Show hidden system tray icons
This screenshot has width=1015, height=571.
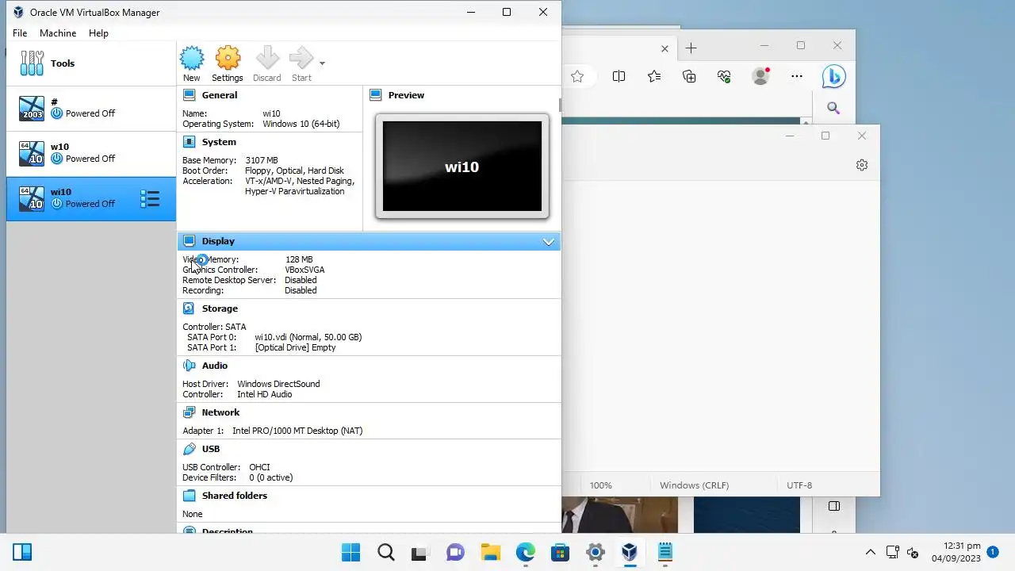click(x=870, y=552)
